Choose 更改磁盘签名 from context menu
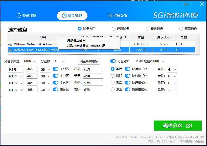Screen dimensions: 207x146 click(88, 40)
